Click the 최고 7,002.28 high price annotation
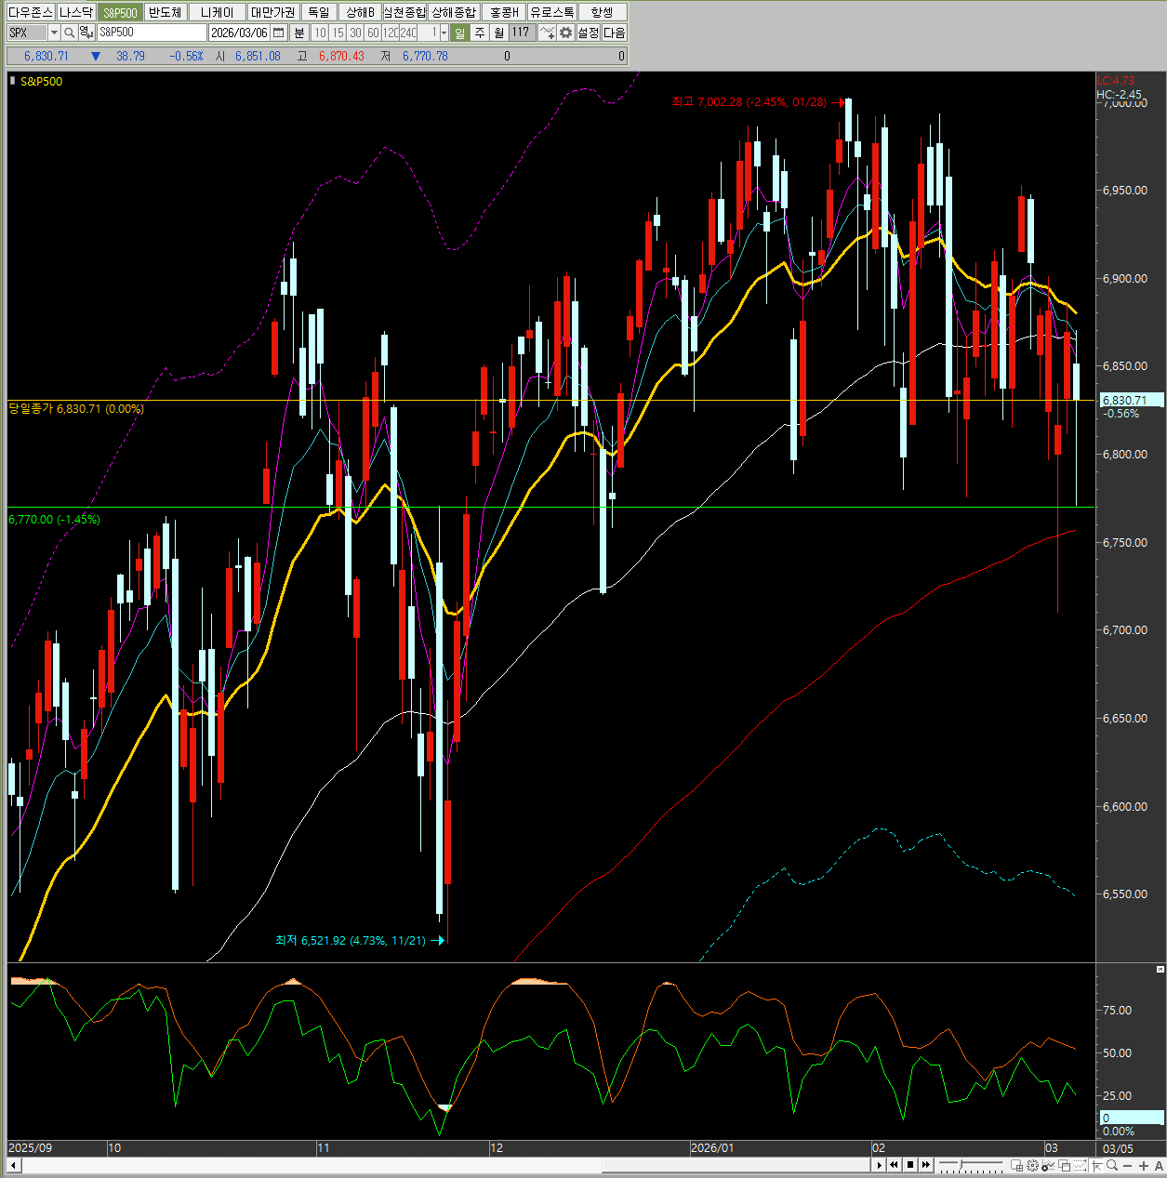The height and width of the screenshot is (1178, 1167). tap(749, 101)
